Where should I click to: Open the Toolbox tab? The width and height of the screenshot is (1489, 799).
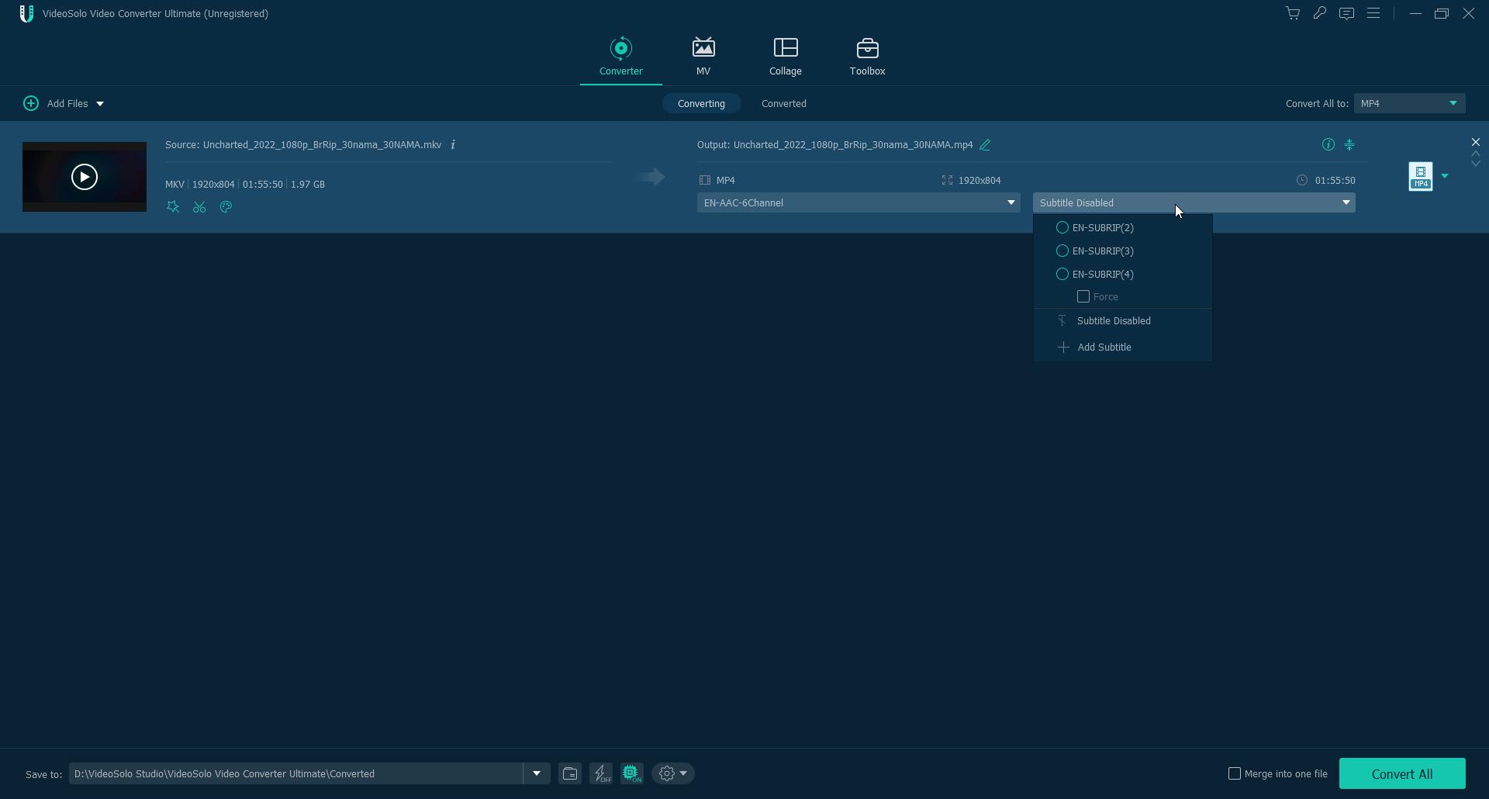(x=867, y=57)
